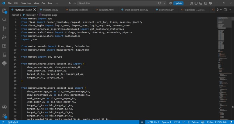234x124 pixels.
Task: Switch to the migrate_db.py tab
Action: (51, 10)
